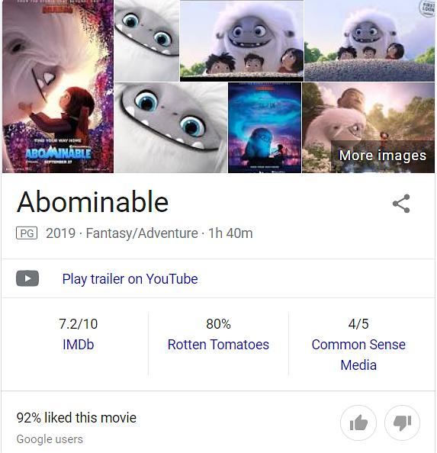This screenshot has width=437, height=453.
Task: Open the PG rating badge
Action: [27, 233]
